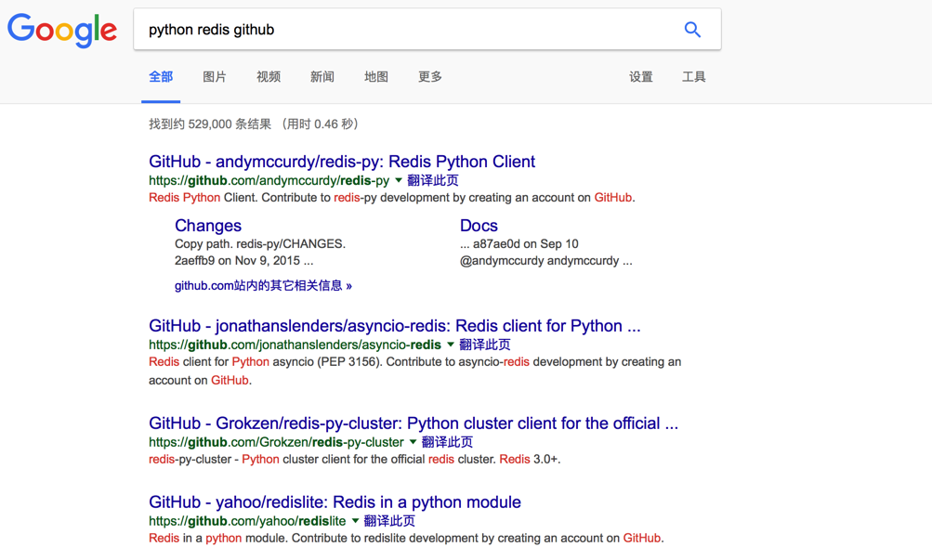This screenshot has height=547, width=932.
Task: Expand the dropdown arrow beside the redis-py URL
Action: pos(400,180)
